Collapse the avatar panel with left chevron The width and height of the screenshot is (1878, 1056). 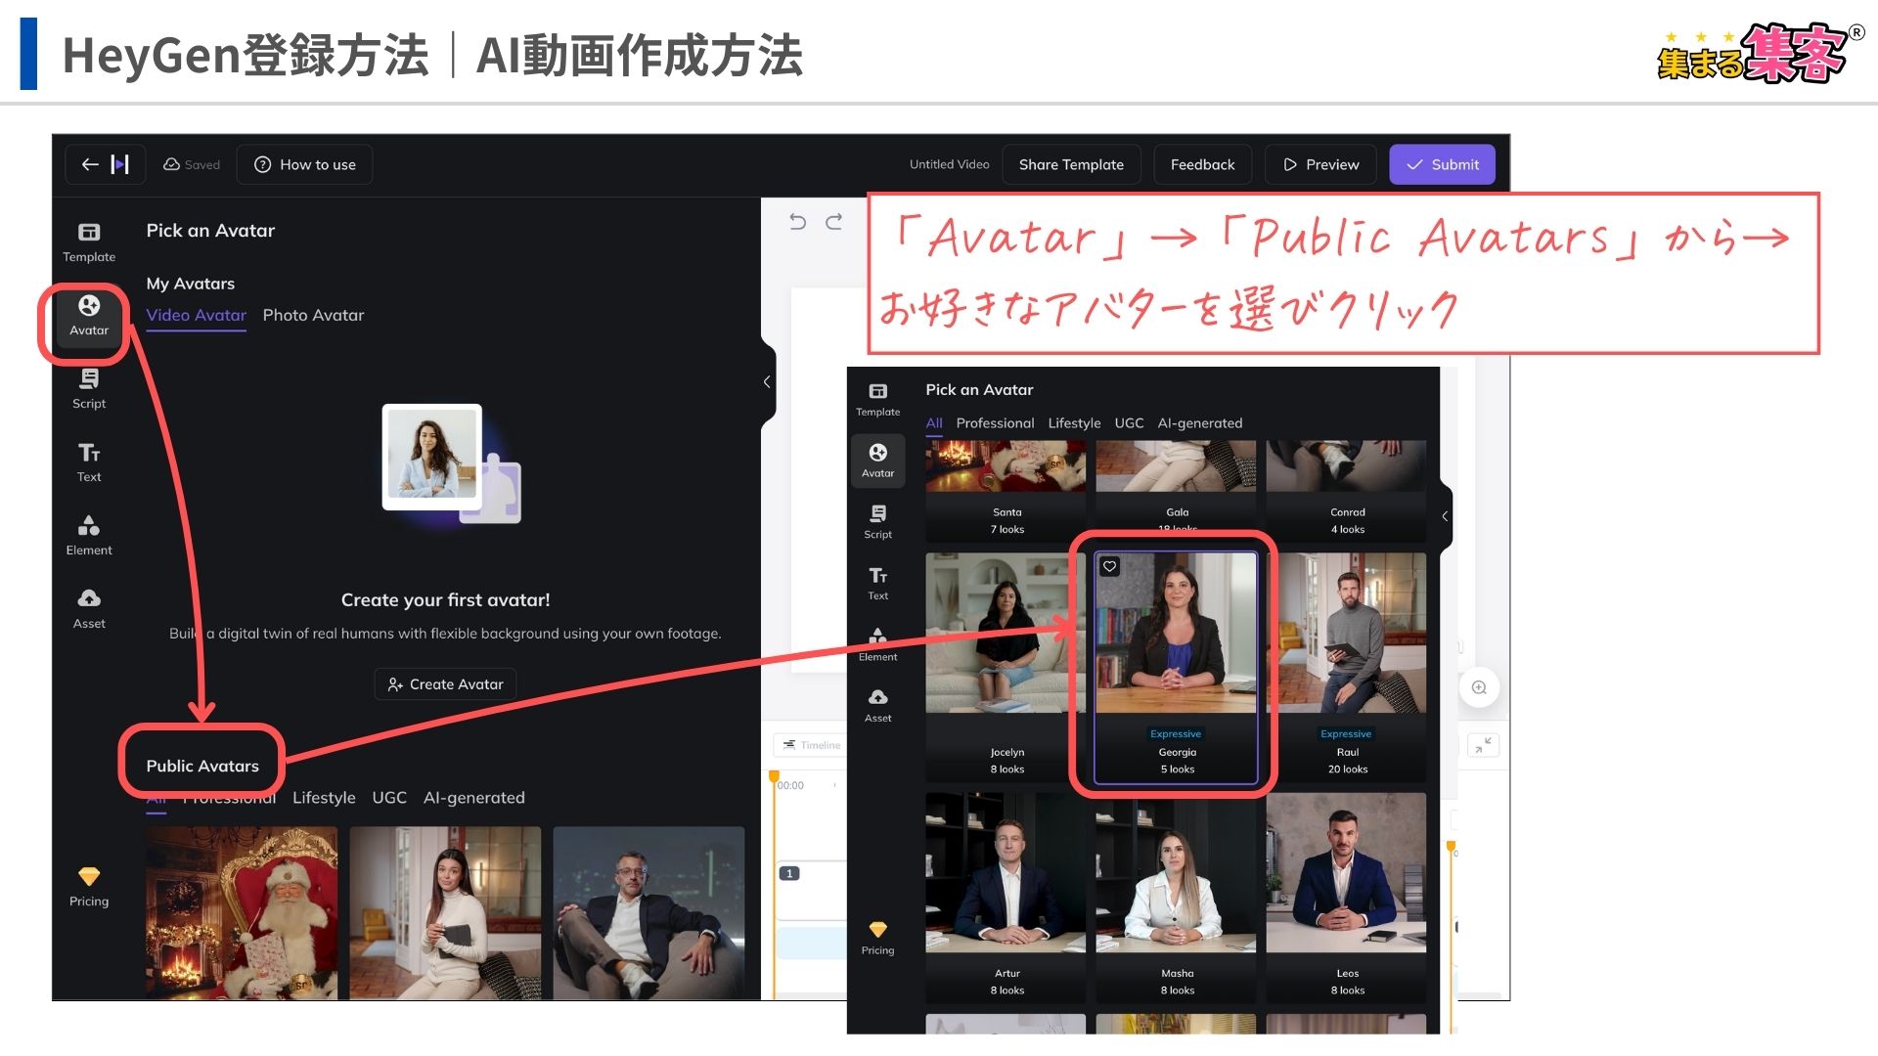tap(767, 382)
